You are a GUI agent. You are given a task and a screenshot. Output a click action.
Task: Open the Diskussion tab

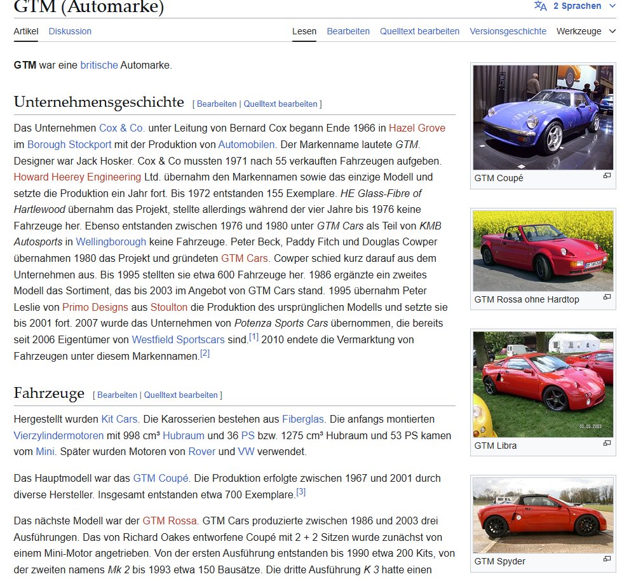coord(70,31)
